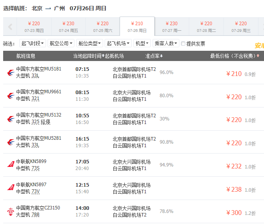Click the previous dates arrow
Image resolution: width=264 pixels, height=224 pixels.
coord(10,27)
